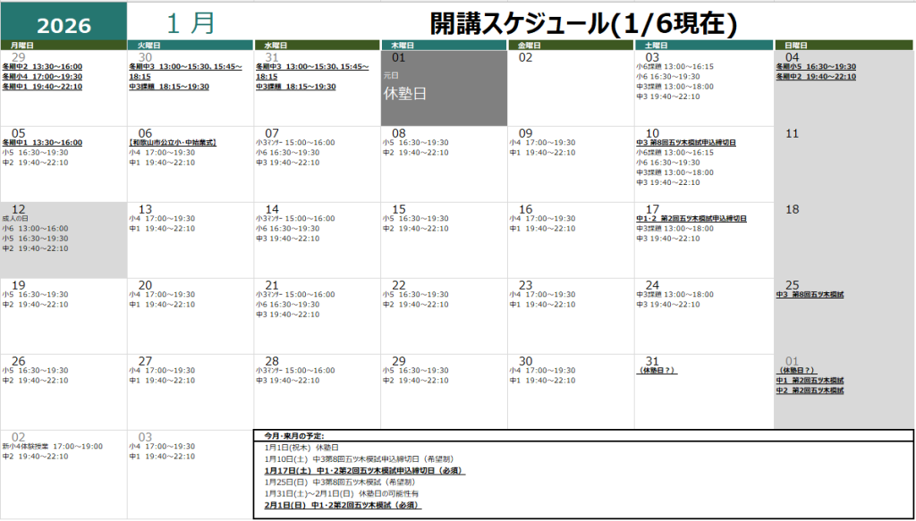
Task: Click the 冬期中1 13:30~16:00 entry on January 5
Action: click(42, 143)
